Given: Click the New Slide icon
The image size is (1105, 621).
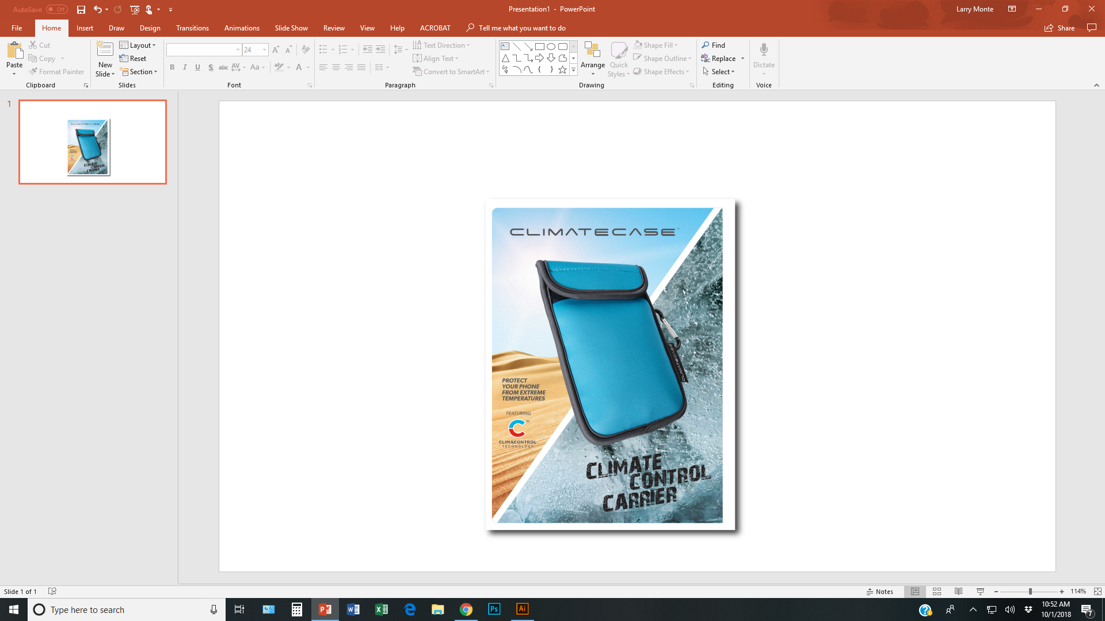Looking at the screenshot, I should [105, 48].
